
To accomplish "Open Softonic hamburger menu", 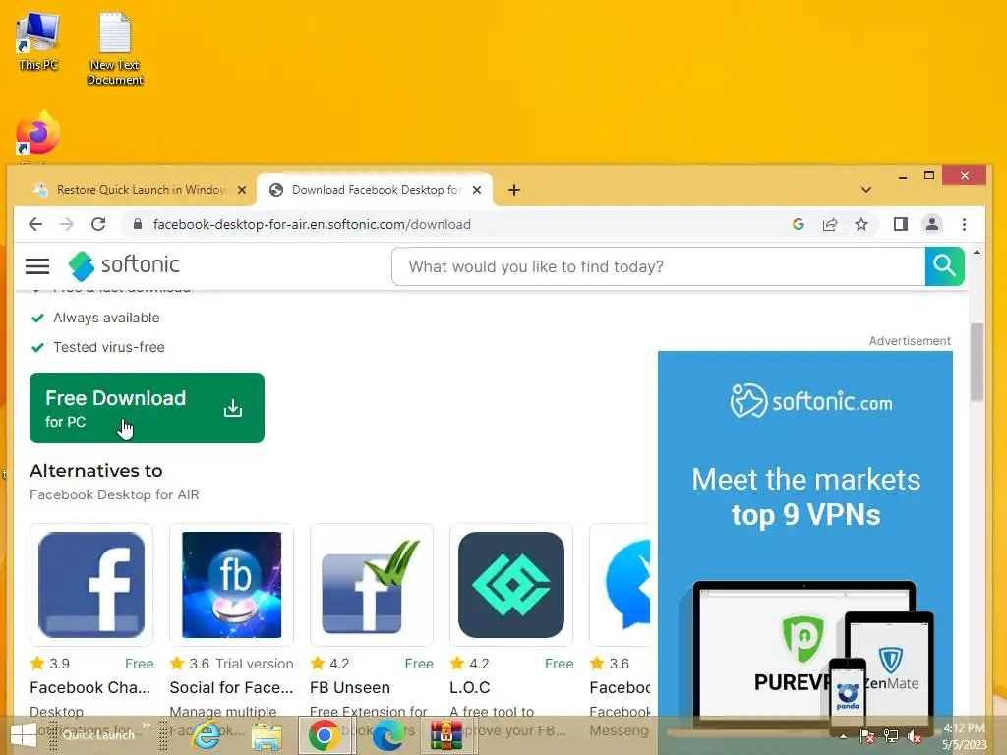I will (37, 265).
